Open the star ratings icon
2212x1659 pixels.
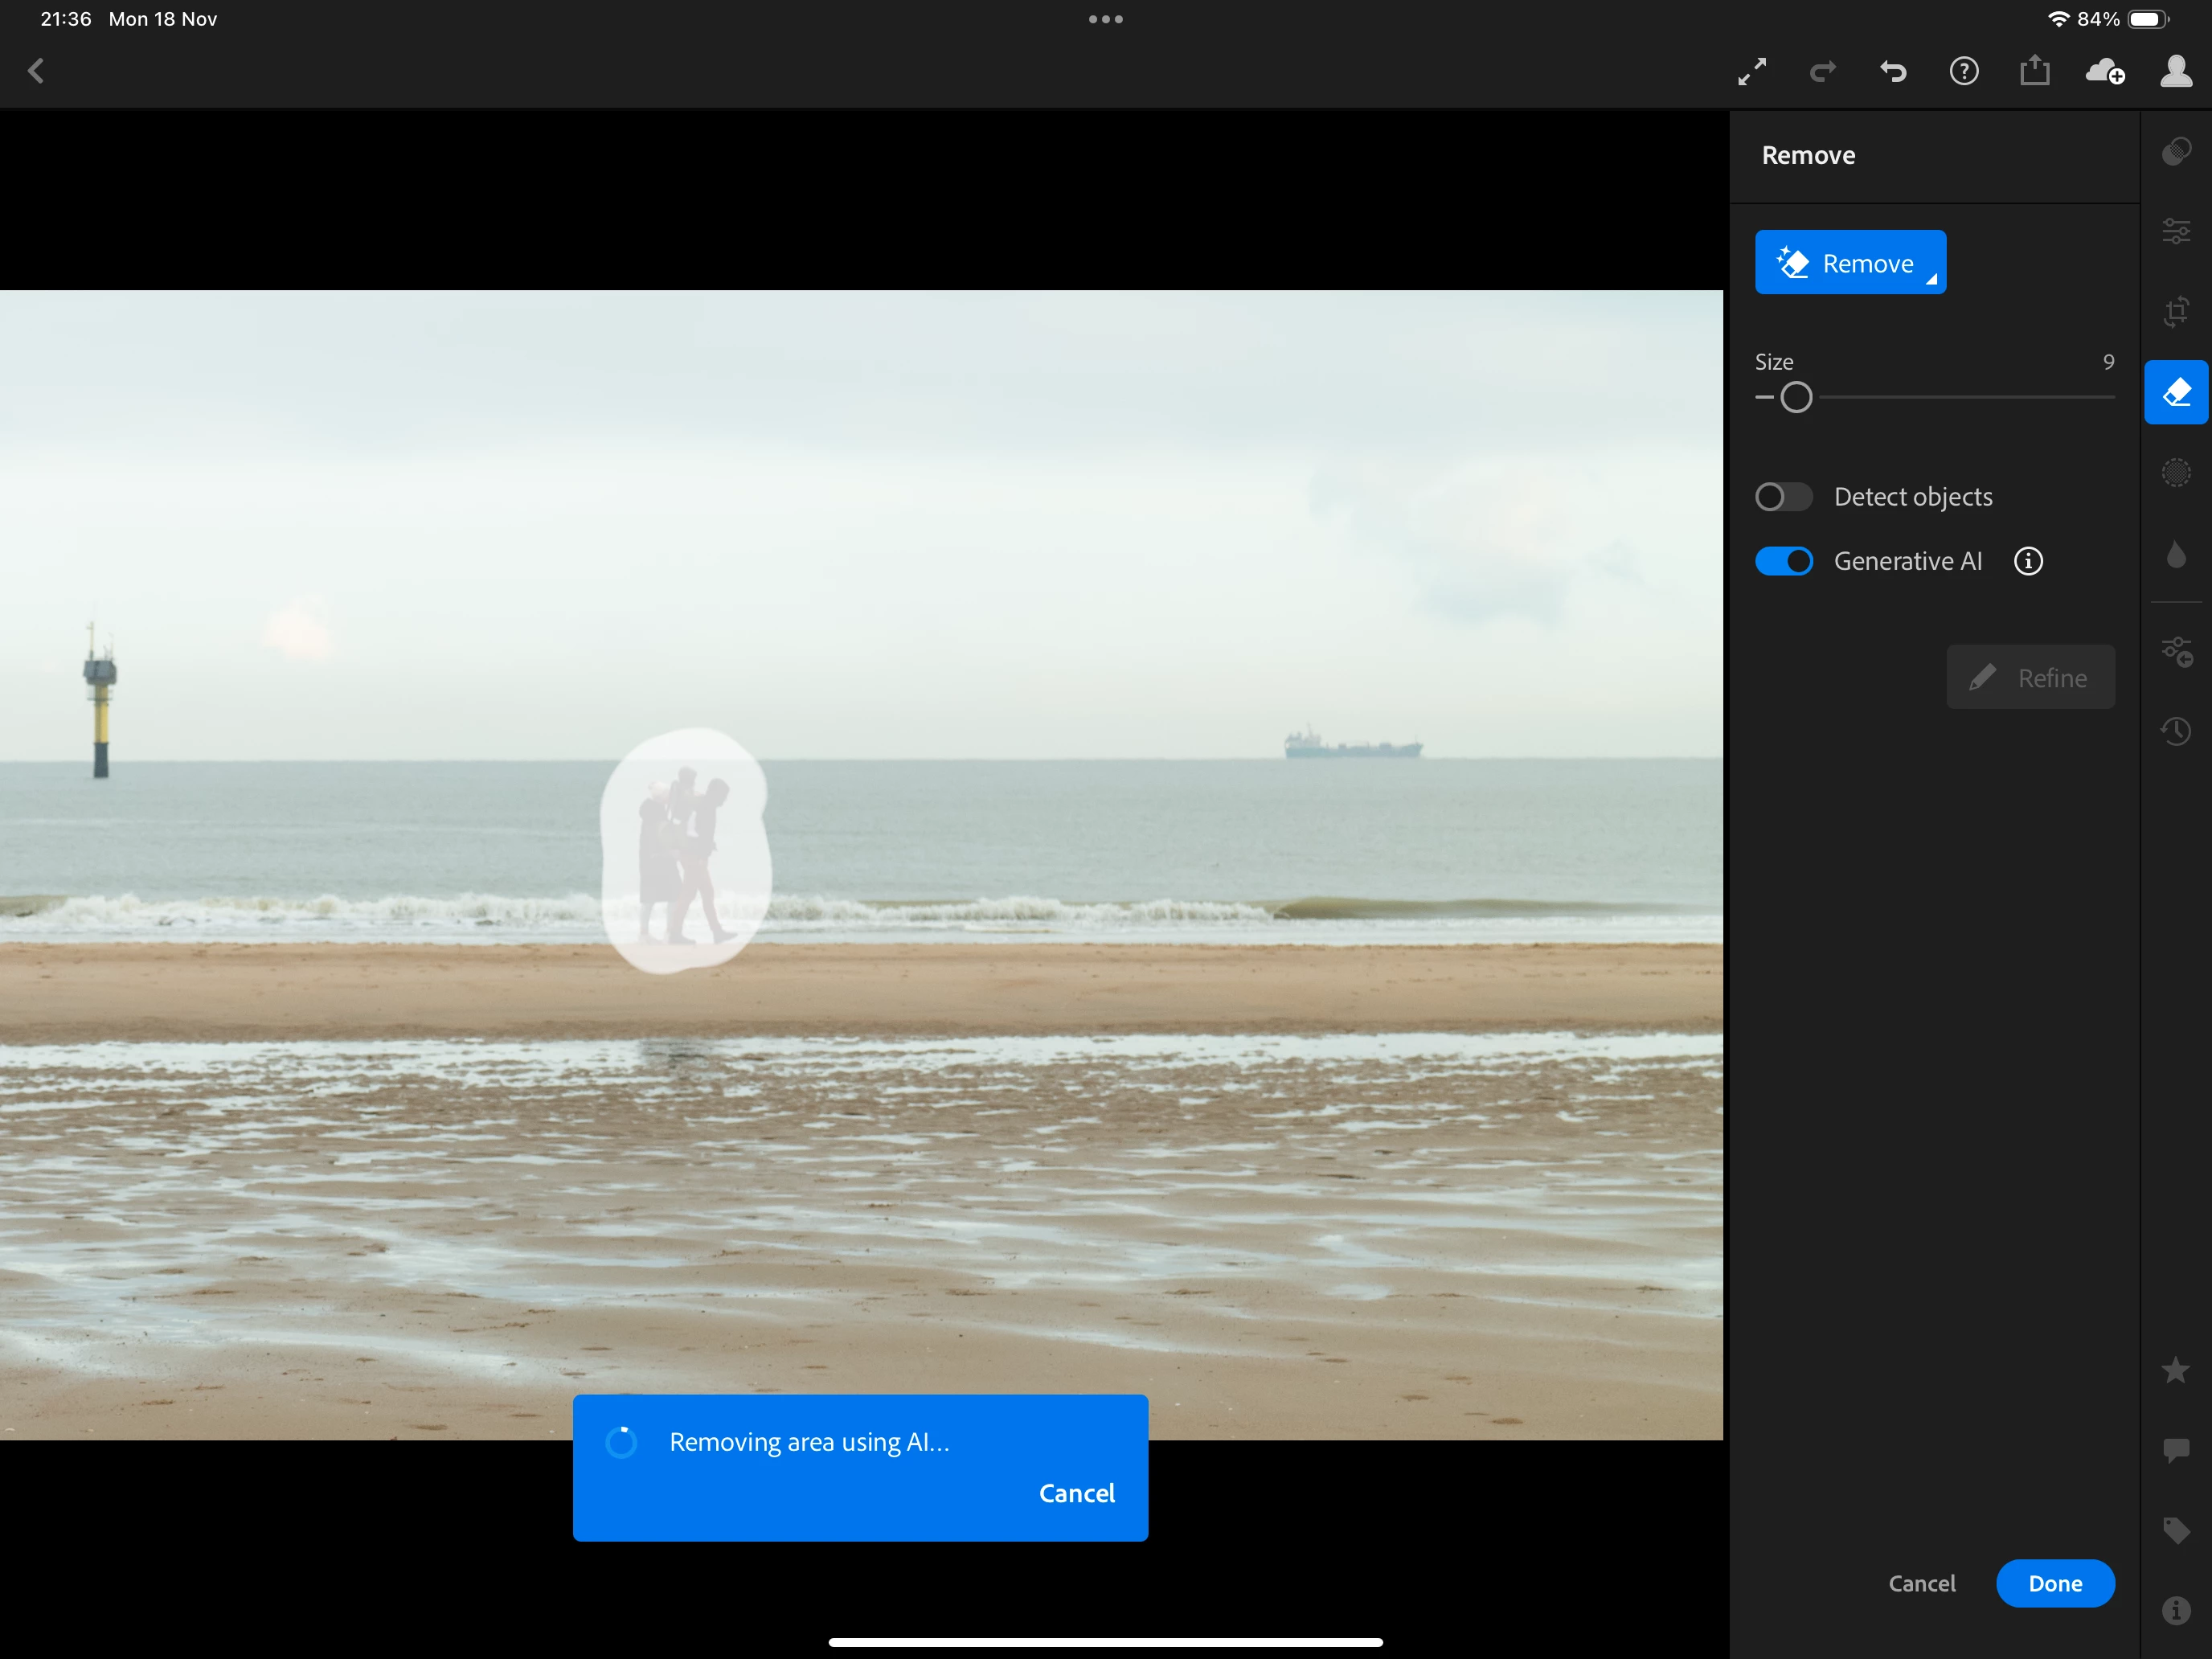2176,1370
